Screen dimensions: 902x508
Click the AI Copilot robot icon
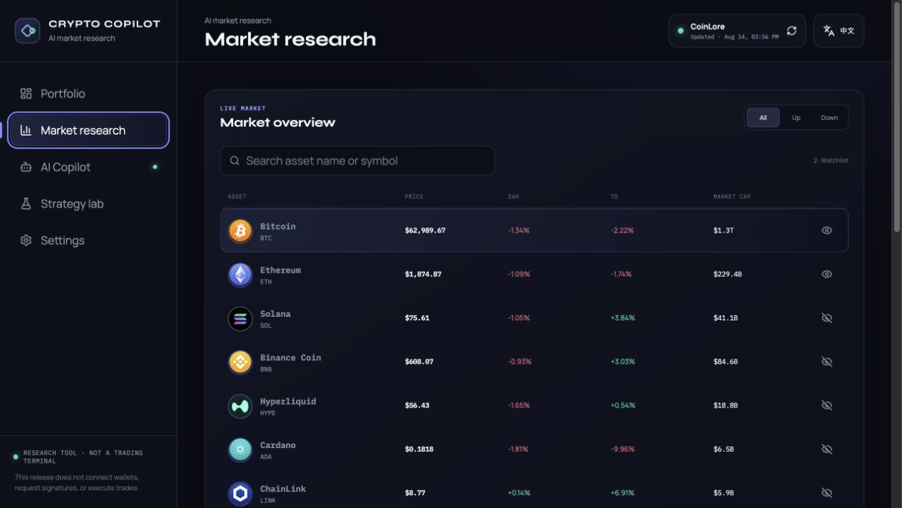tap(26, 167)
